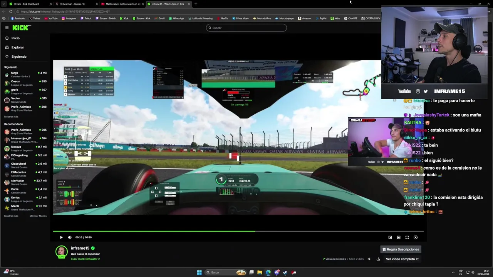Open La Ronda Simracing bookmark
493x277 pixels.
pos(200,18)
